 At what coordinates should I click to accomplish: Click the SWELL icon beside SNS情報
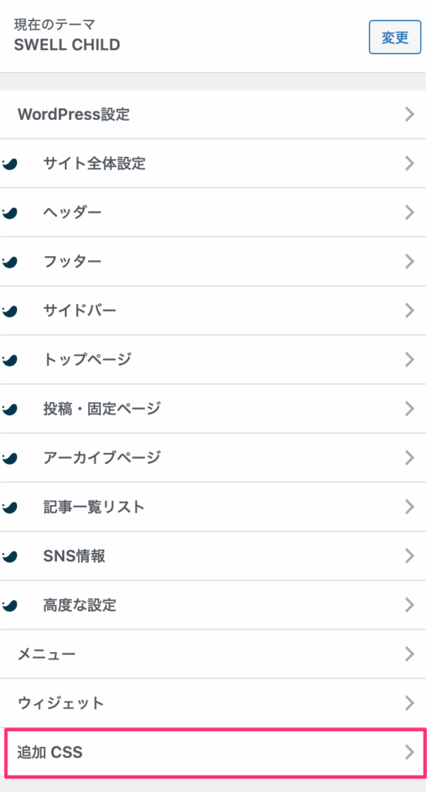(10, 556)
